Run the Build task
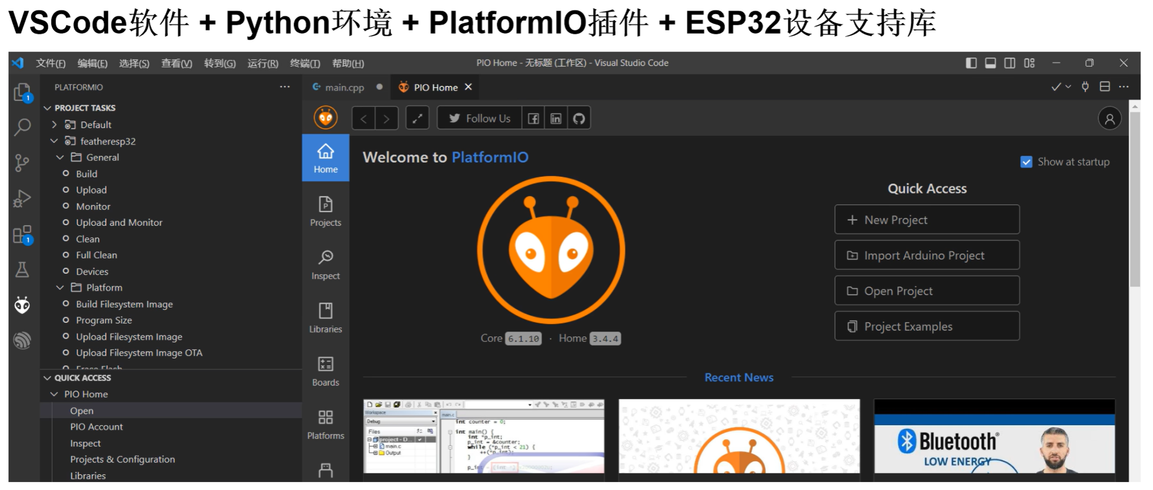This screenshot has width=1153, height=490. [x=86, y=173]
